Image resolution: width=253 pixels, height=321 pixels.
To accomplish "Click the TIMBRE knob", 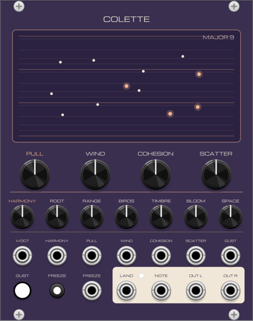I will (161, 217).
